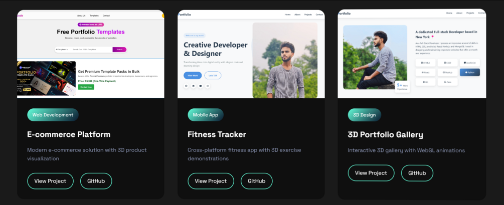The width and height of the screenshot is (504, 205).
Task: Select the 3D Design category tag
Action: pyautogui.click(x=364, y=115)
